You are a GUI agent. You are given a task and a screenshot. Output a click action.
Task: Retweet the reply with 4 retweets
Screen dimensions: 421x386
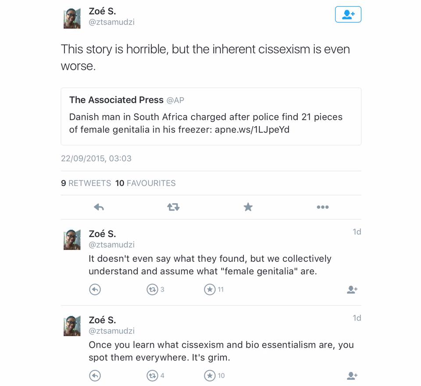click(x=152, y=375)
